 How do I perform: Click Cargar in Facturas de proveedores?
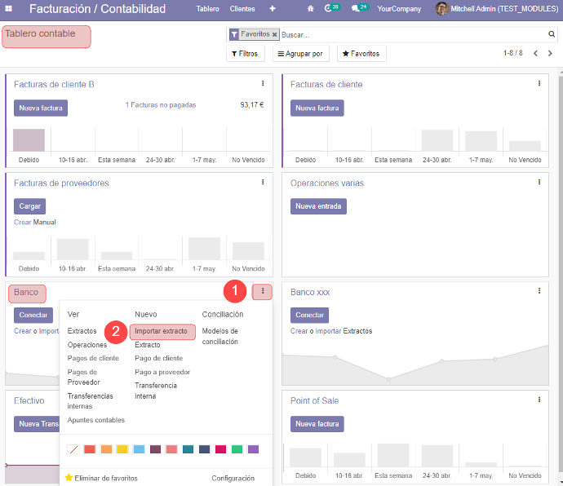29,206
